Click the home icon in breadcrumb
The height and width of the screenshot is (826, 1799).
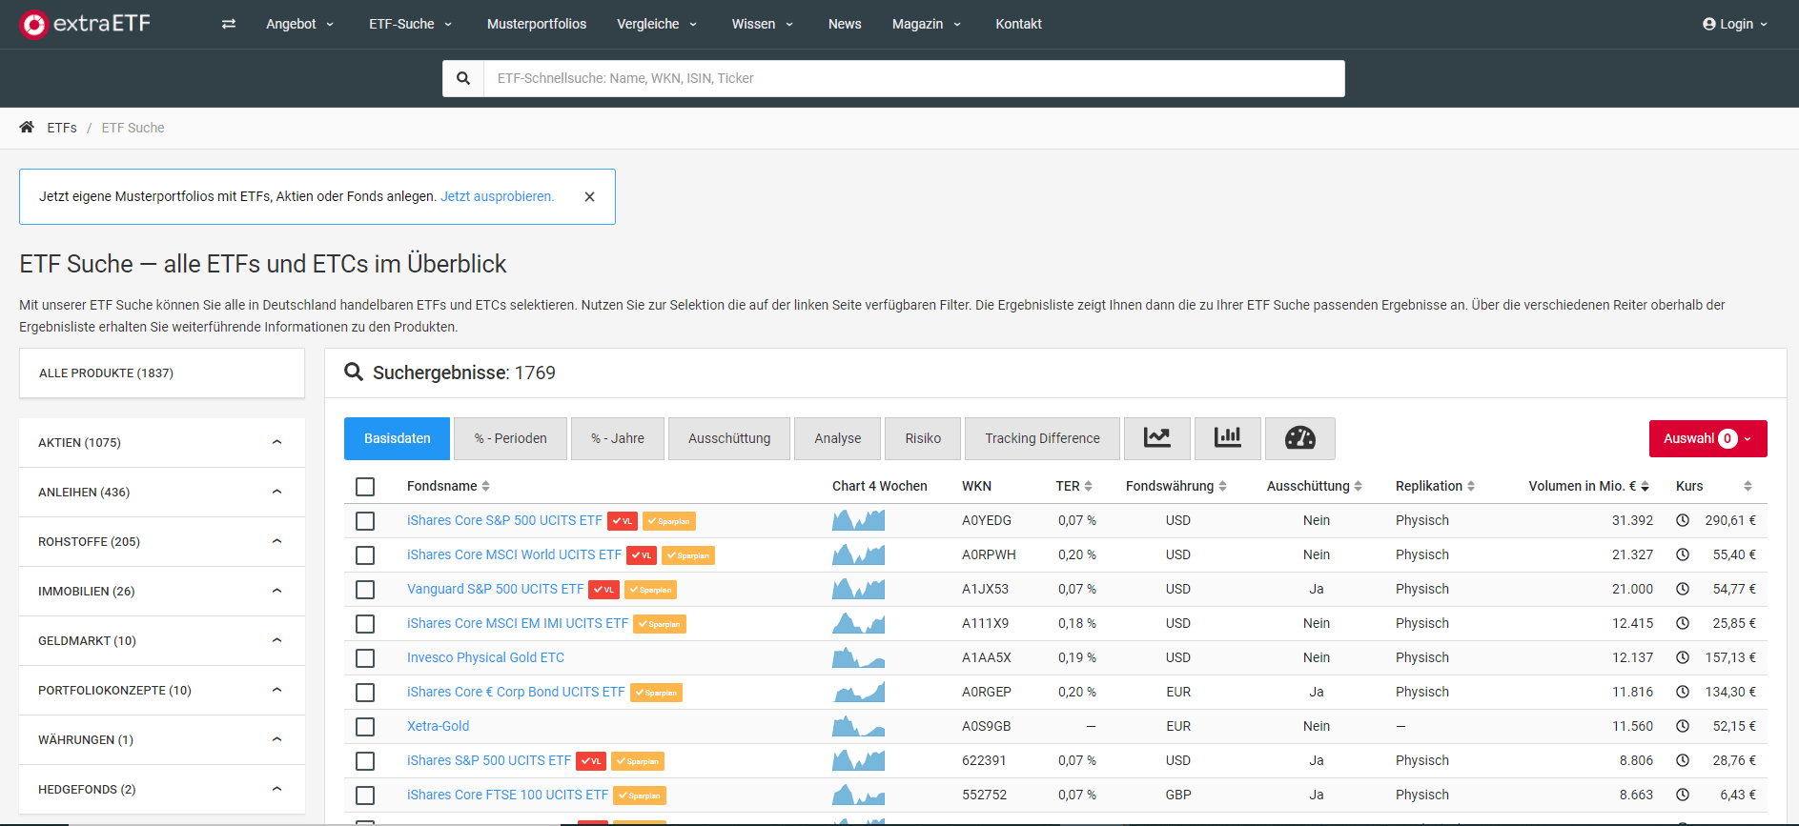(27, 127)
